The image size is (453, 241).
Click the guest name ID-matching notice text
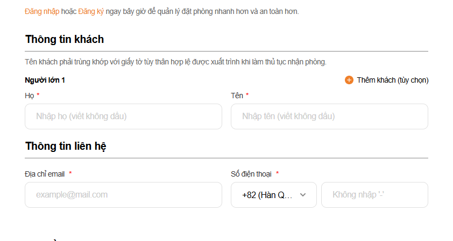tap(175, 62)
